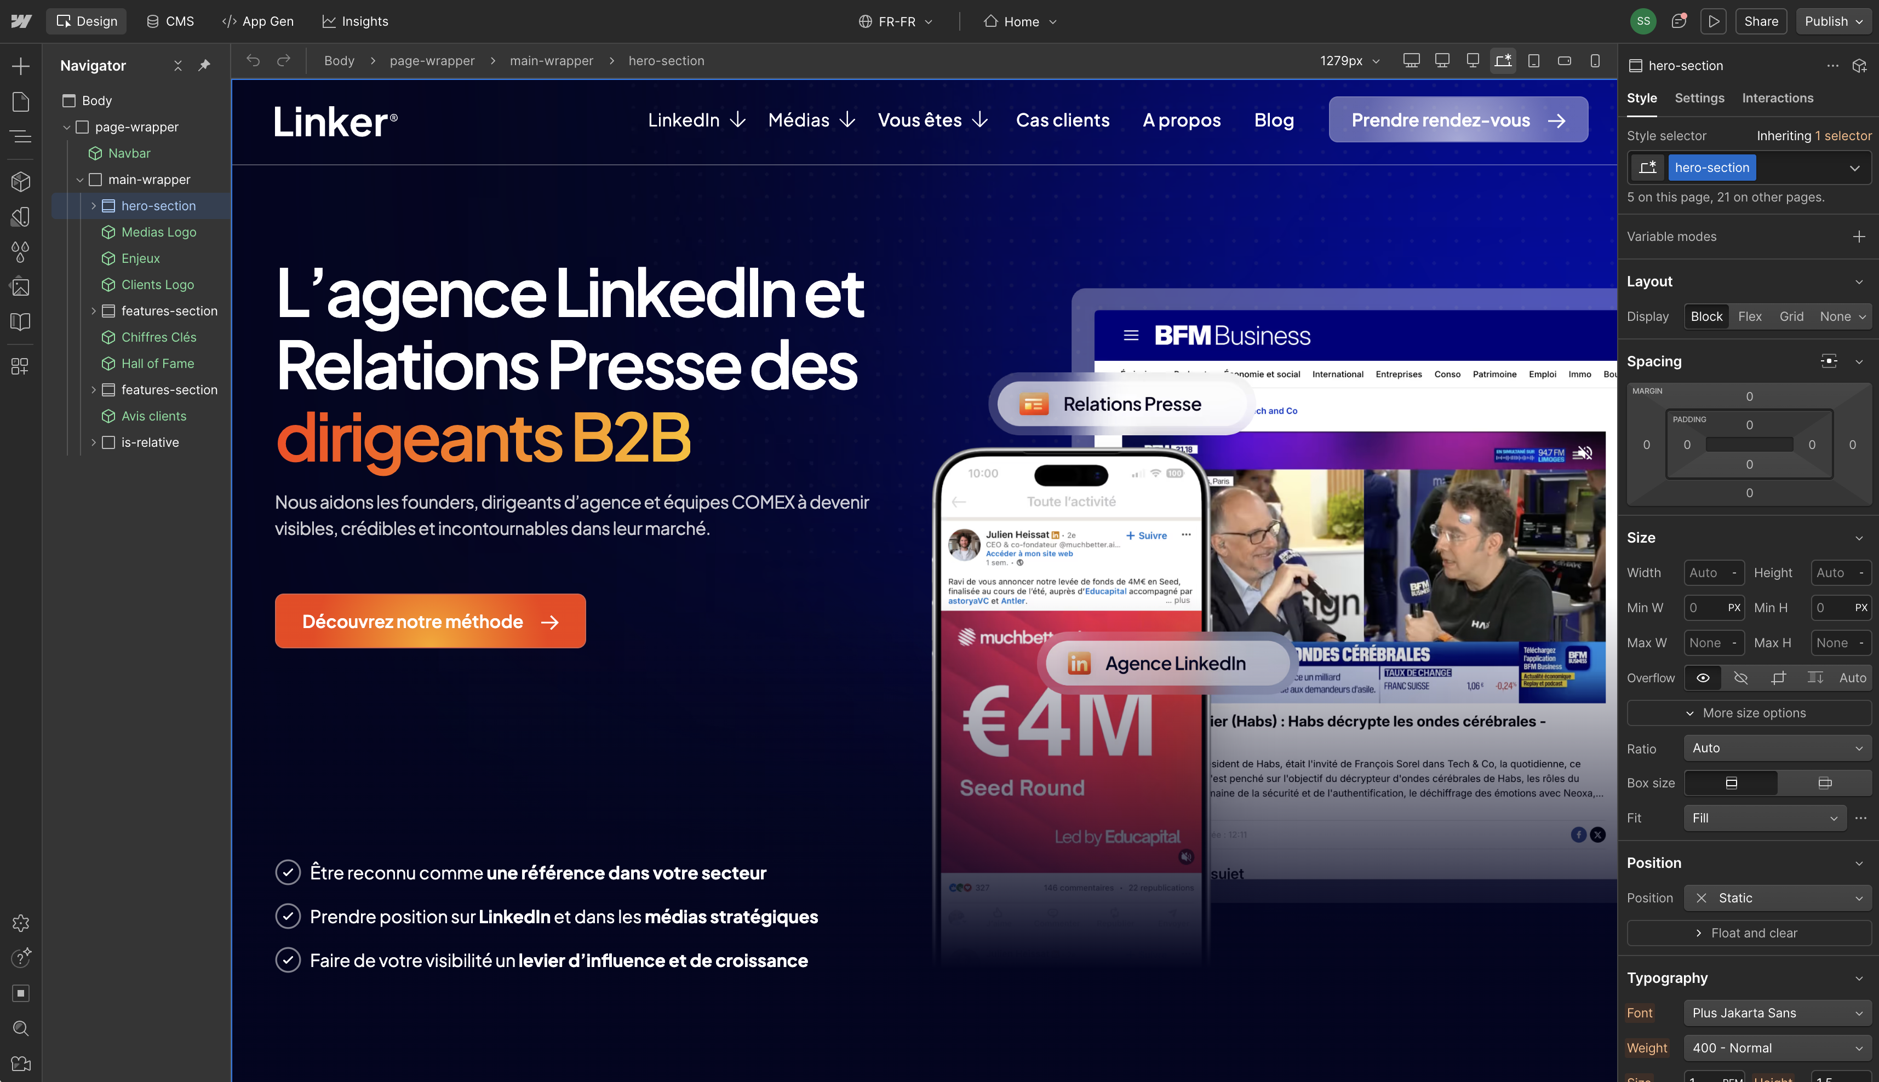Open the Add elements panel
This screenshot has width=1879, height=1082.
(x=21, y=66)
